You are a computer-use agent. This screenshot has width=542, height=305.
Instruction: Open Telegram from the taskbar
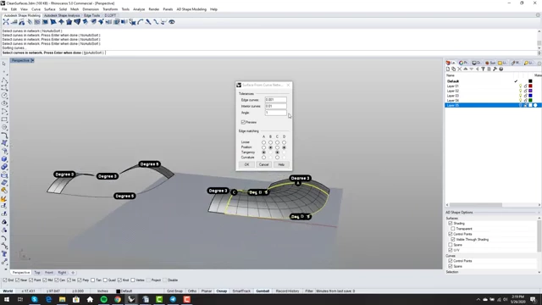pyautogui.click(x=173, y=299)
